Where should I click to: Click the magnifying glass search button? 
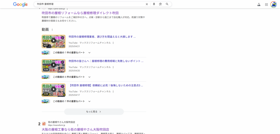(x=167, y=4)
